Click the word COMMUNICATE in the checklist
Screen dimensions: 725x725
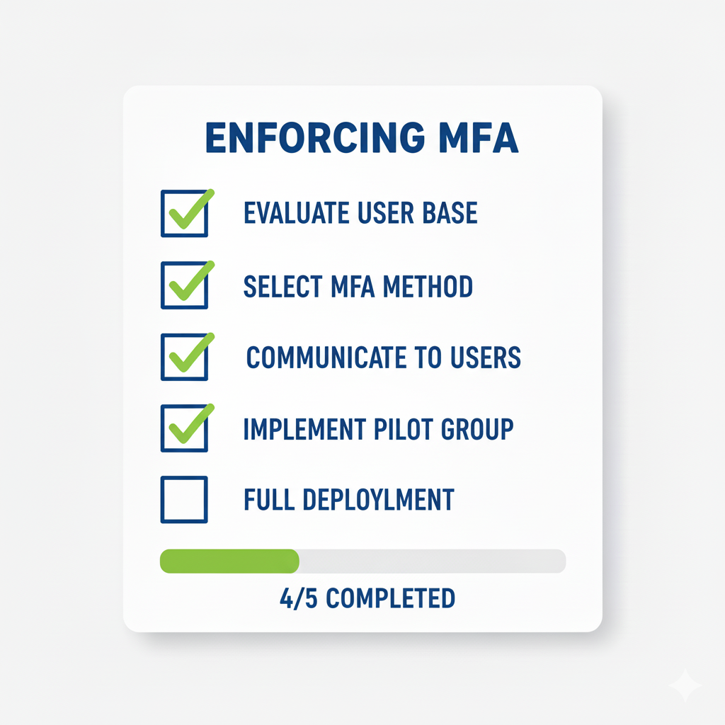point(326,358)
